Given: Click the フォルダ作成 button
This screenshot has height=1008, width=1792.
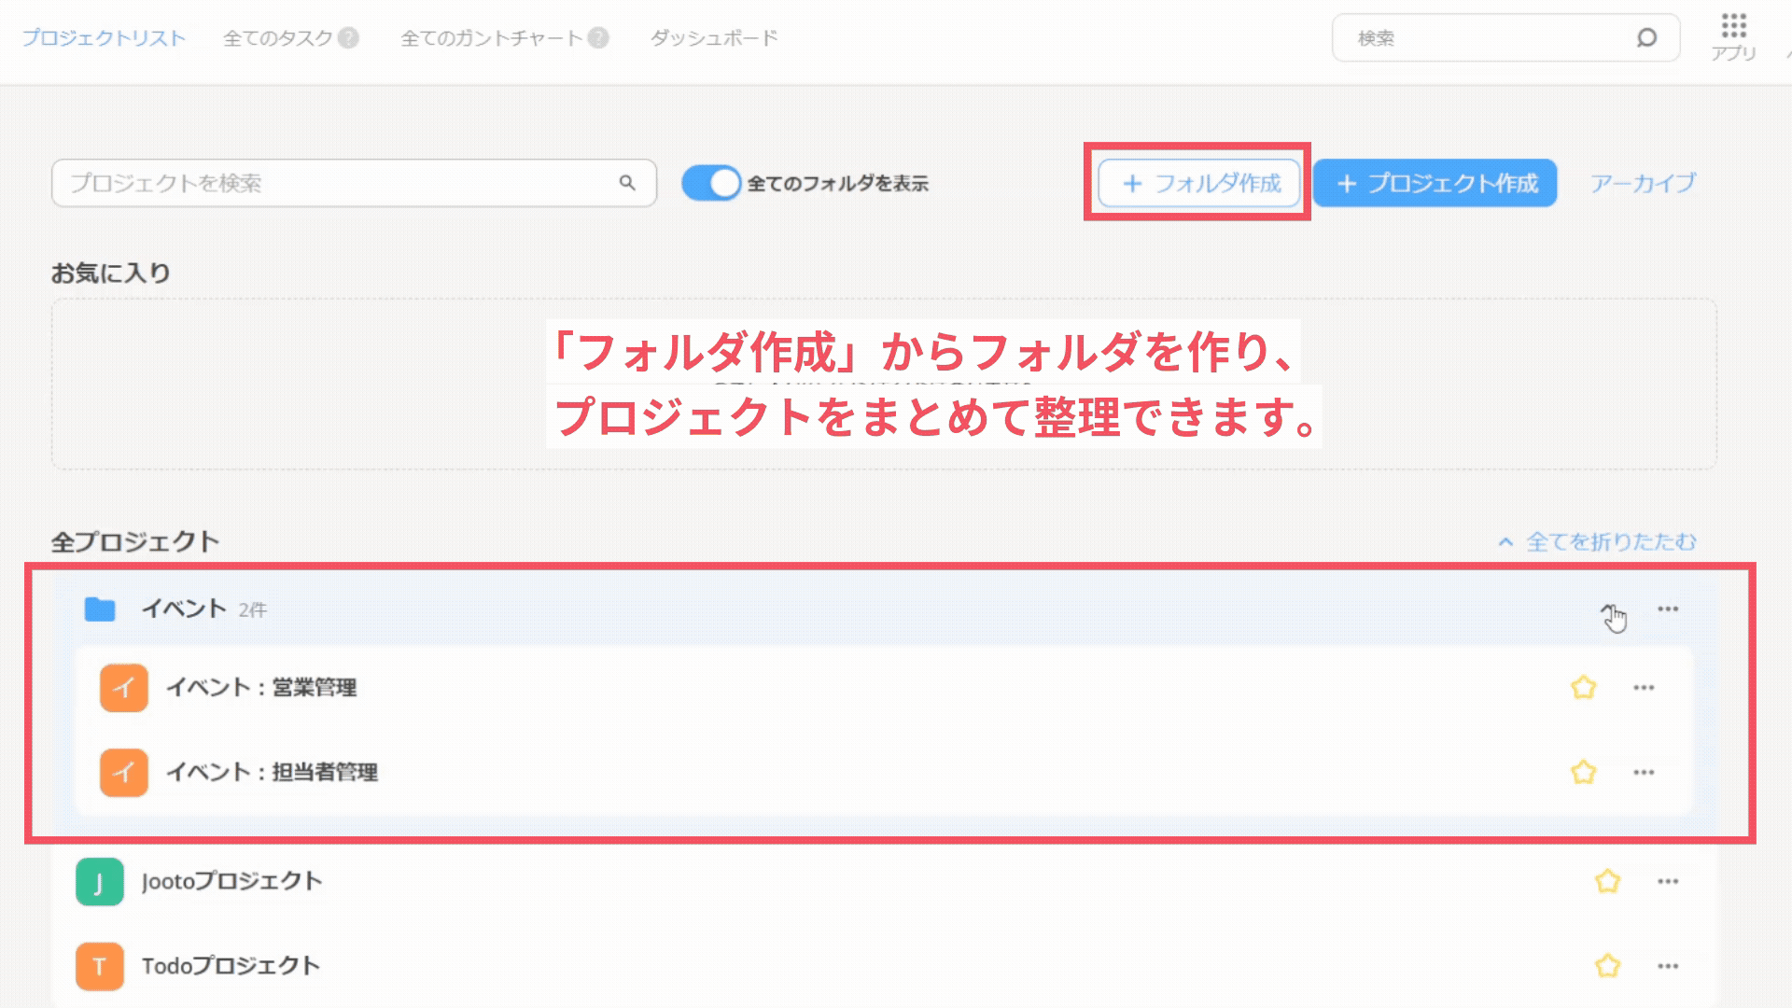Looking at the screenshot, I should (x=1199, y=183).
